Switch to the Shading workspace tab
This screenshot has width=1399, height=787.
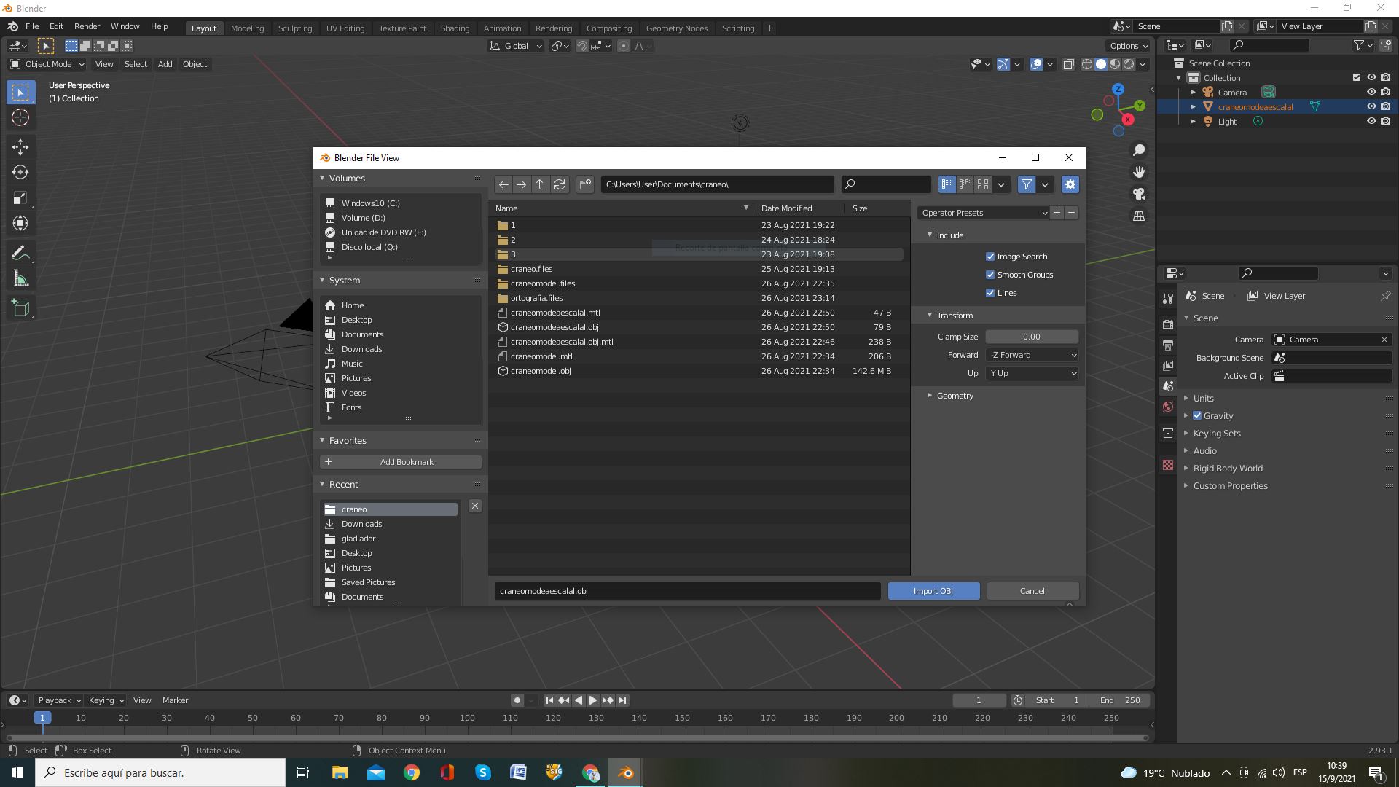click(455, 28)
